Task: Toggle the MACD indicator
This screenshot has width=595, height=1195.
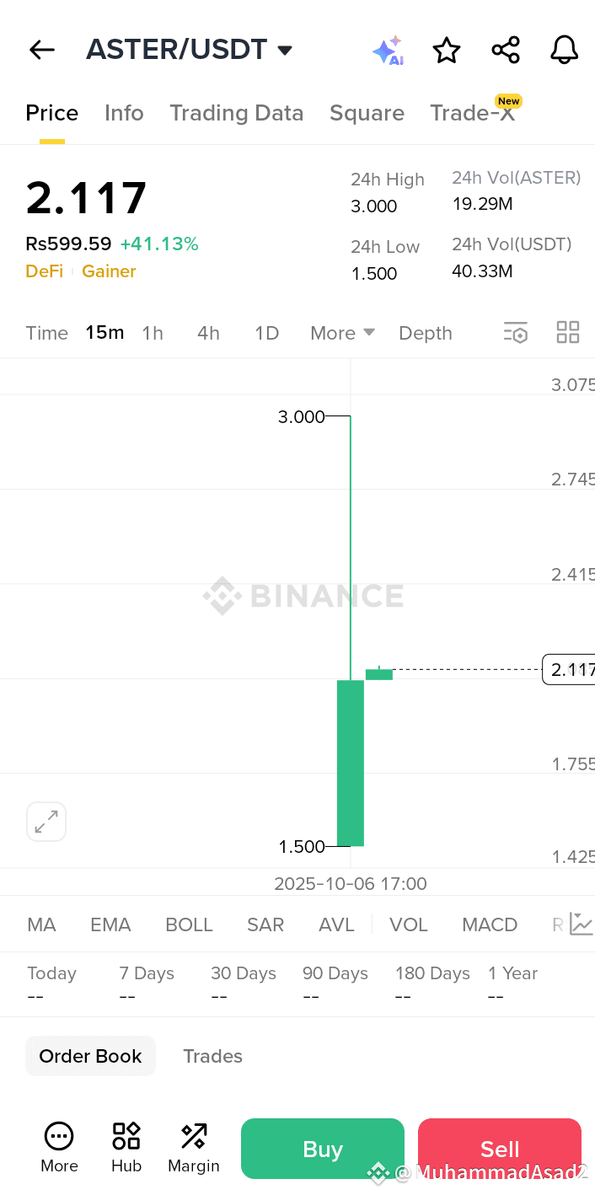Action: pos(490,924)
